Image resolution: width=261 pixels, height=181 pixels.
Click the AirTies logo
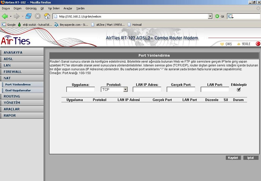[16, 40]
